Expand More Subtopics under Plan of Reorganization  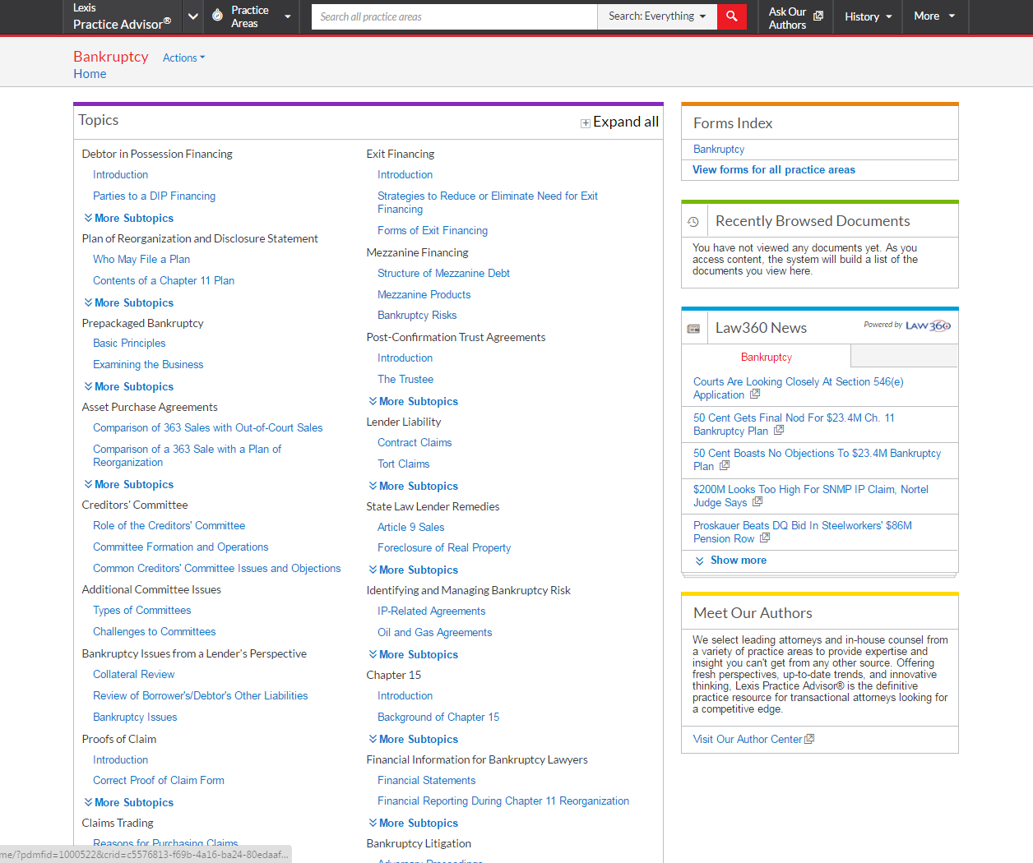point(129,302)
